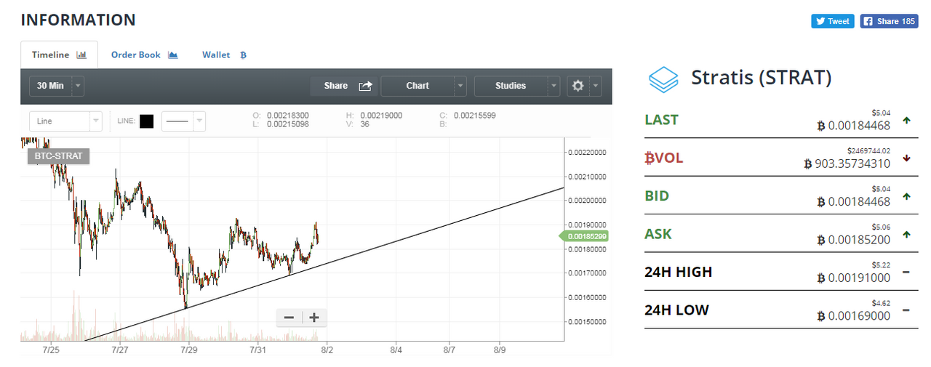The height and width of the screenshot is (367, 931).
Task: Click the ASK up arrow icon
Action: click(x=906, y=234)
